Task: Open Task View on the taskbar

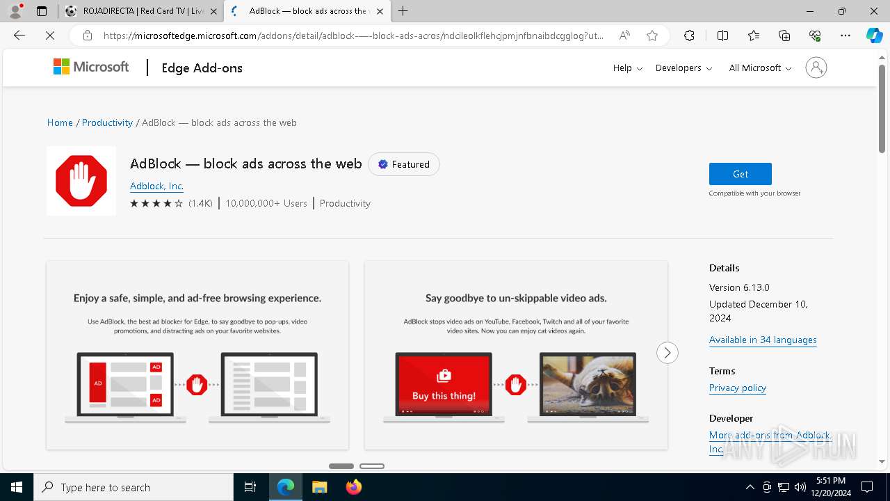Action: pos(250,487)
